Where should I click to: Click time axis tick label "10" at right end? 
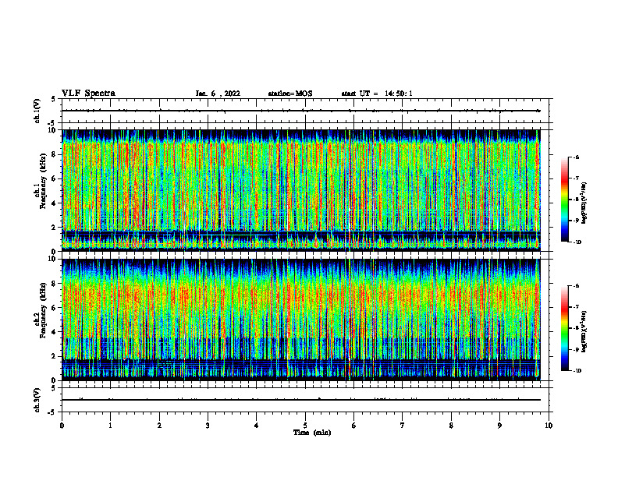549,426
